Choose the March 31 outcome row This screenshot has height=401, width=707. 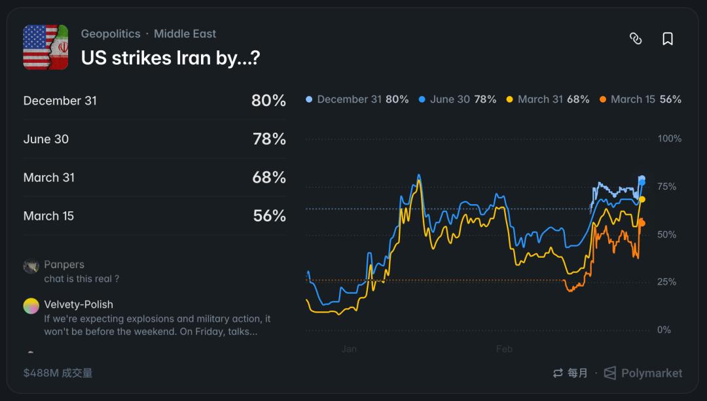pyautogui.click(x=154, y=177)
